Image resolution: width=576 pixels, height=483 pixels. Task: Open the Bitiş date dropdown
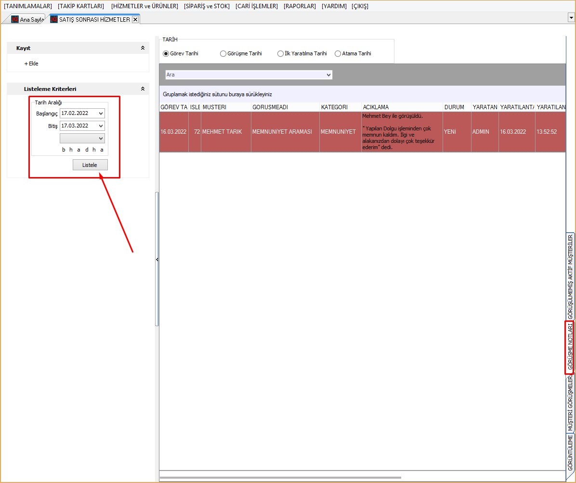101,126
